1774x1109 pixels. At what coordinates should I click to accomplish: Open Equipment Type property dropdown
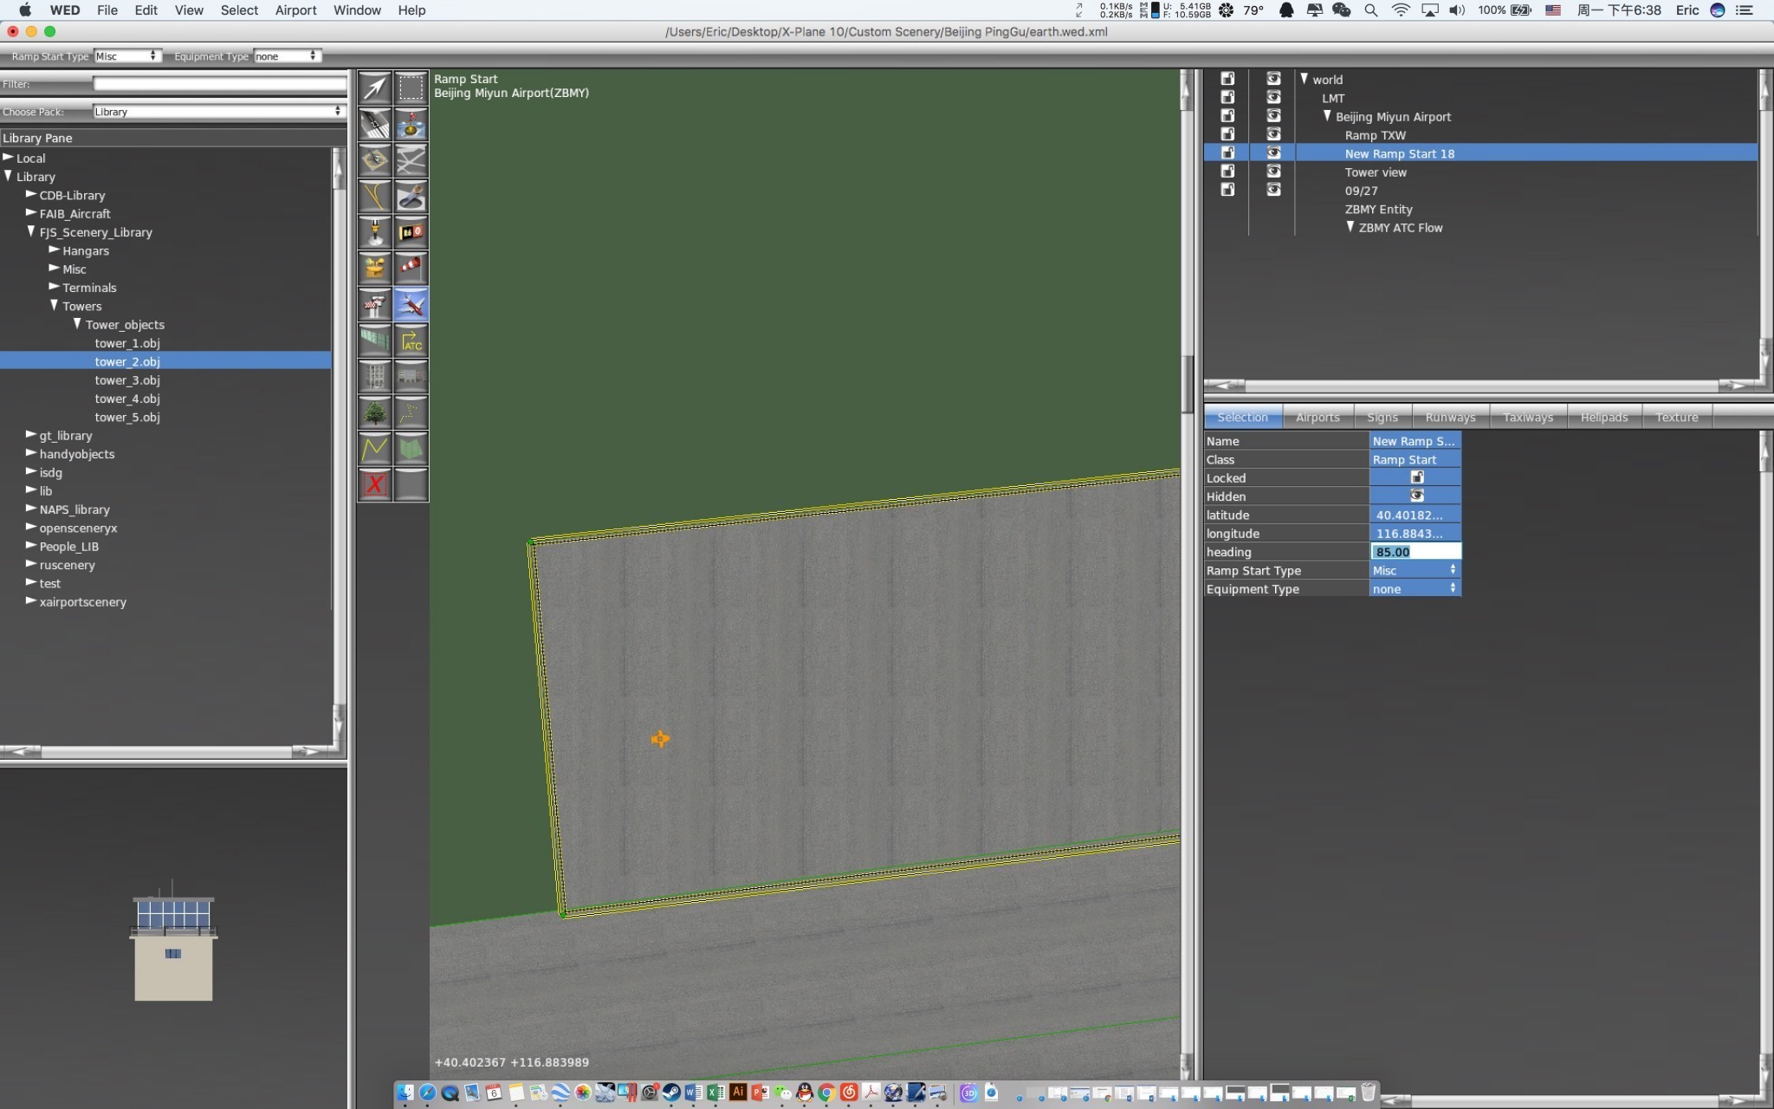point(1415,589)
